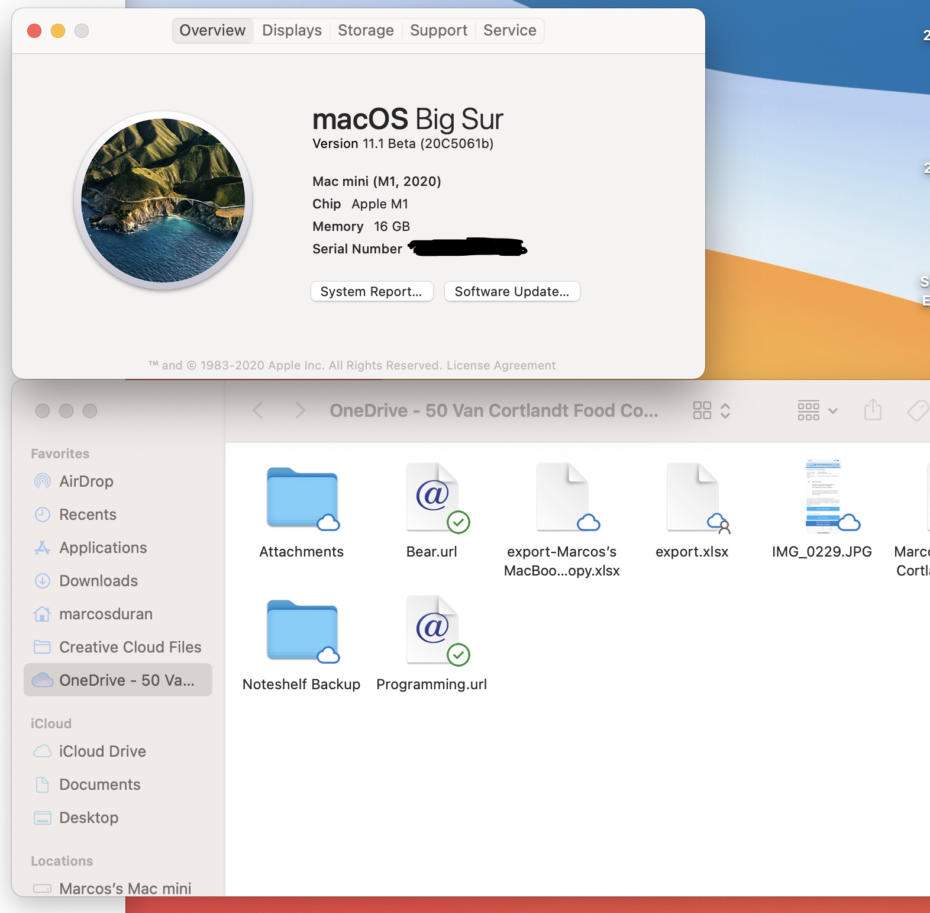The height and width of the screenshot is (913, 930).
Task: Open Desktop in the sidebar
Action: tap(118, 818)
